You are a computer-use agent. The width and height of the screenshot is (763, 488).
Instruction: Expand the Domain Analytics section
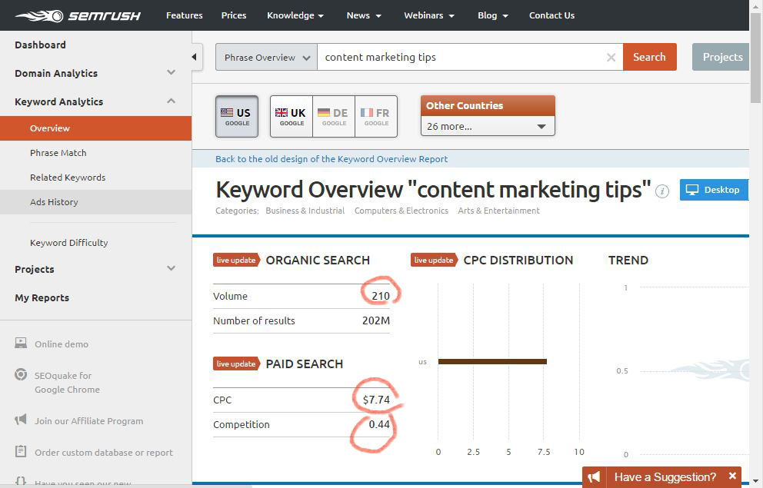click(171, 73)
